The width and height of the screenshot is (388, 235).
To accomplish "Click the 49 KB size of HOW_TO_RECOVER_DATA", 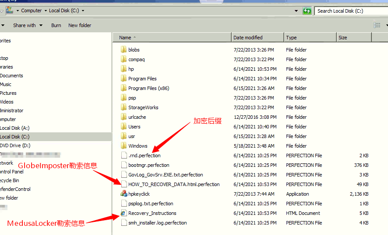I will 363,184.
